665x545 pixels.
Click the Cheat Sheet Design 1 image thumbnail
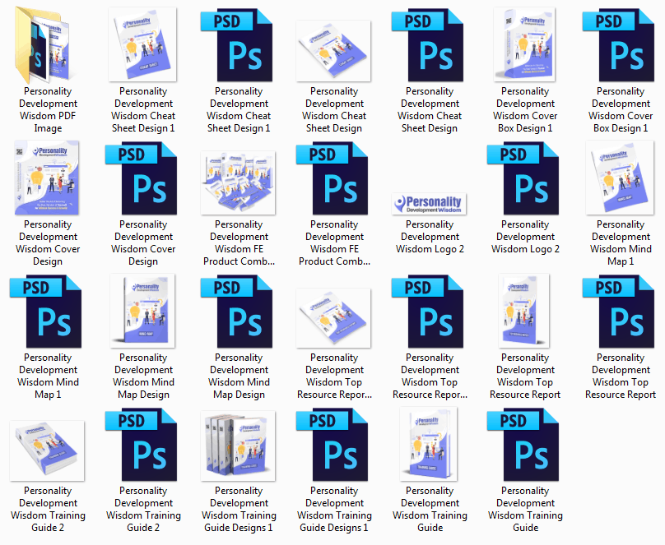tap(143, 44)
